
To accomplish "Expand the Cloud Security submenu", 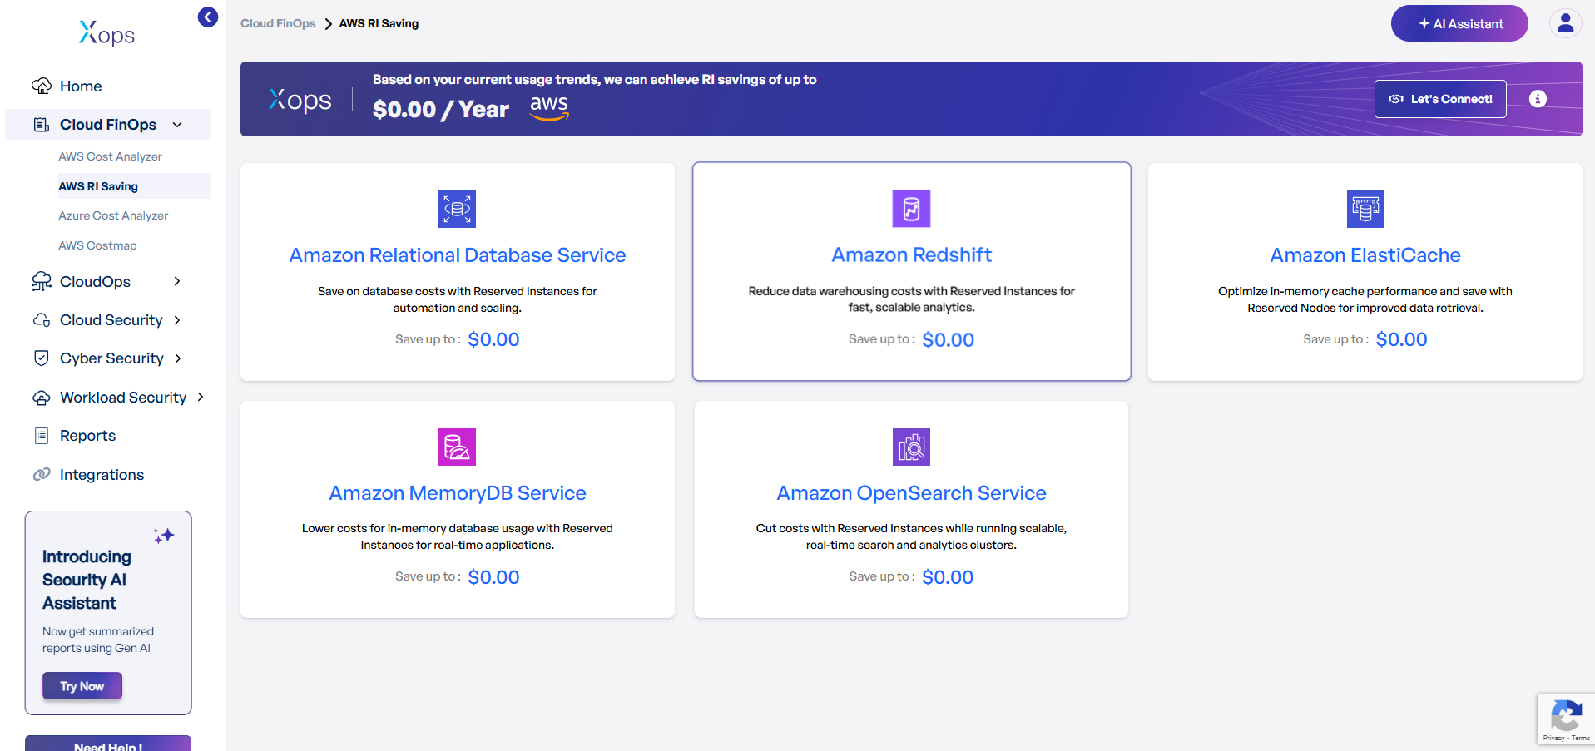I will (x=177, y=320).
